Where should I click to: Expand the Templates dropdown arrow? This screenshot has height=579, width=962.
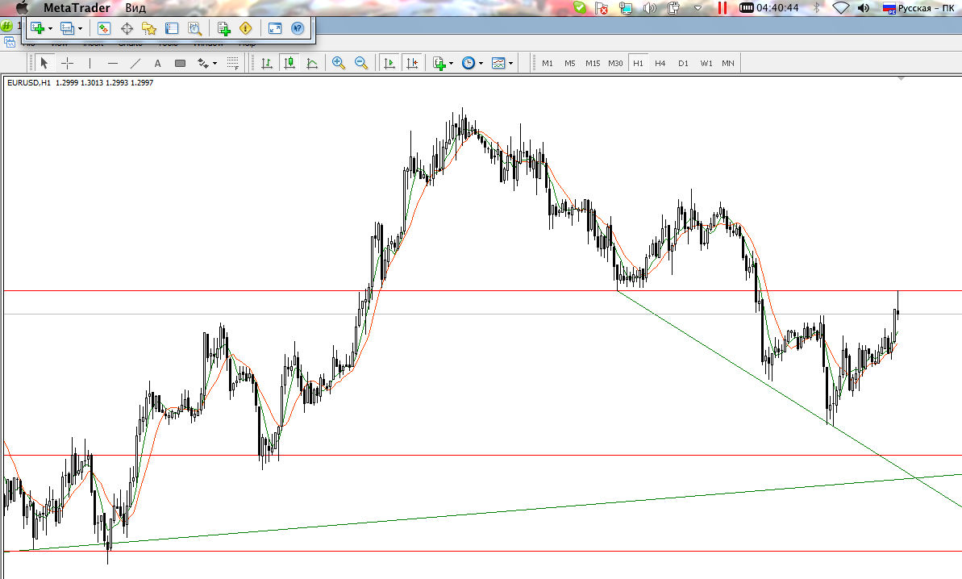tap(510, 64)
